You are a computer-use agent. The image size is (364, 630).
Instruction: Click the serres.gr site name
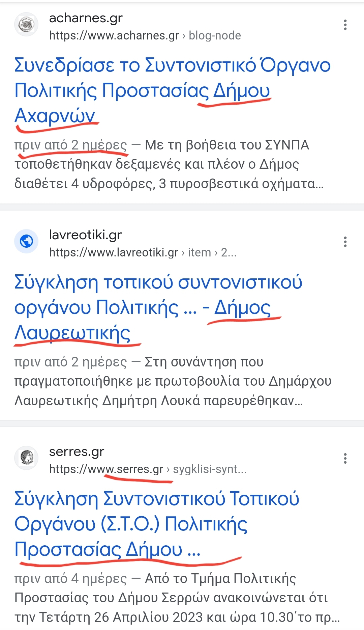[x=77, y=451]
